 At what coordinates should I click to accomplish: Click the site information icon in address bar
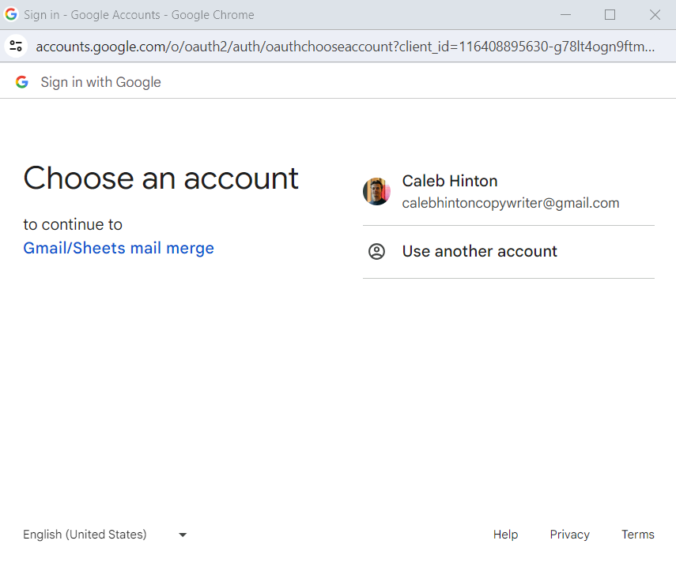pyautogui.click(x=16, y=46)
